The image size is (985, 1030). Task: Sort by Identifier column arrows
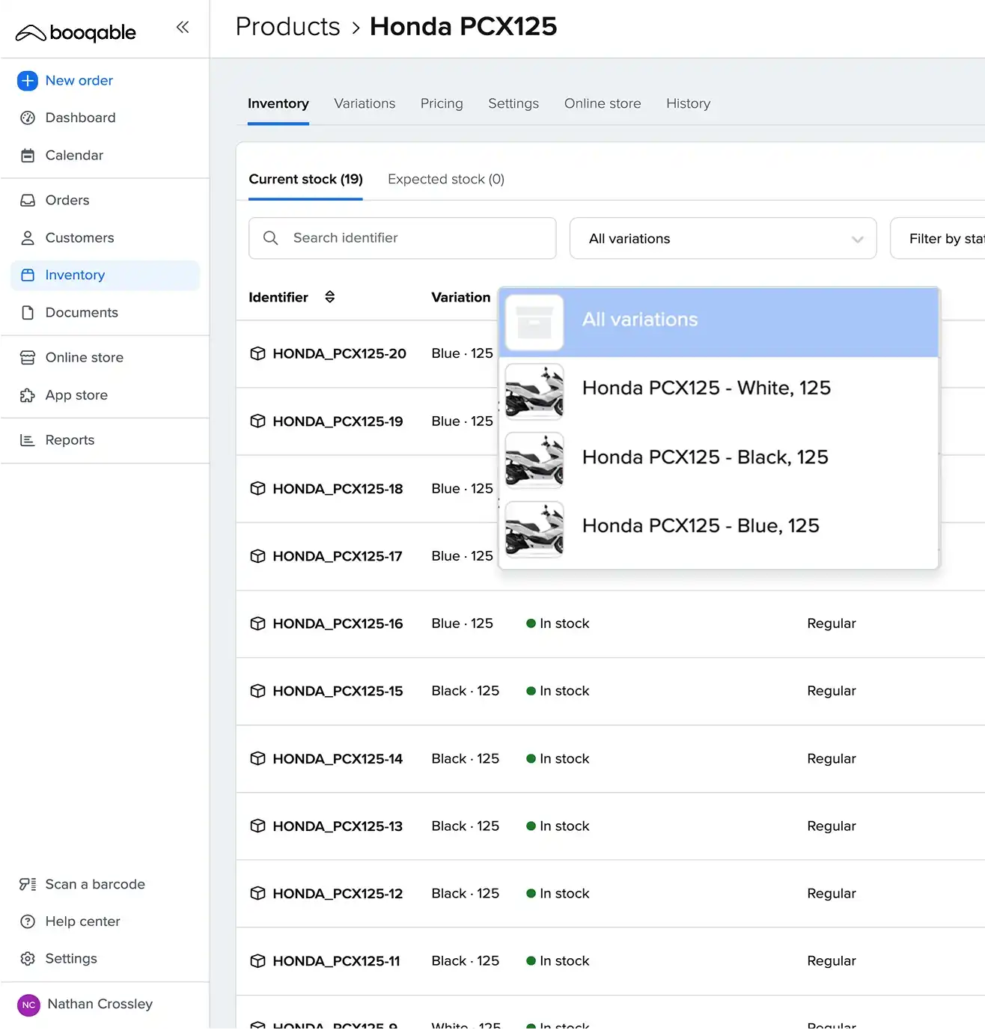[x=329, y=297]
